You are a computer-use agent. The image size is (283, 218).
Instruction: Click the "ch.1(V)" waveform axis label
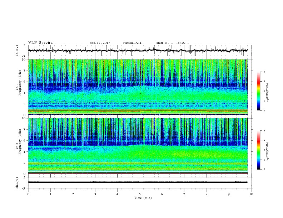pos(17,51)
